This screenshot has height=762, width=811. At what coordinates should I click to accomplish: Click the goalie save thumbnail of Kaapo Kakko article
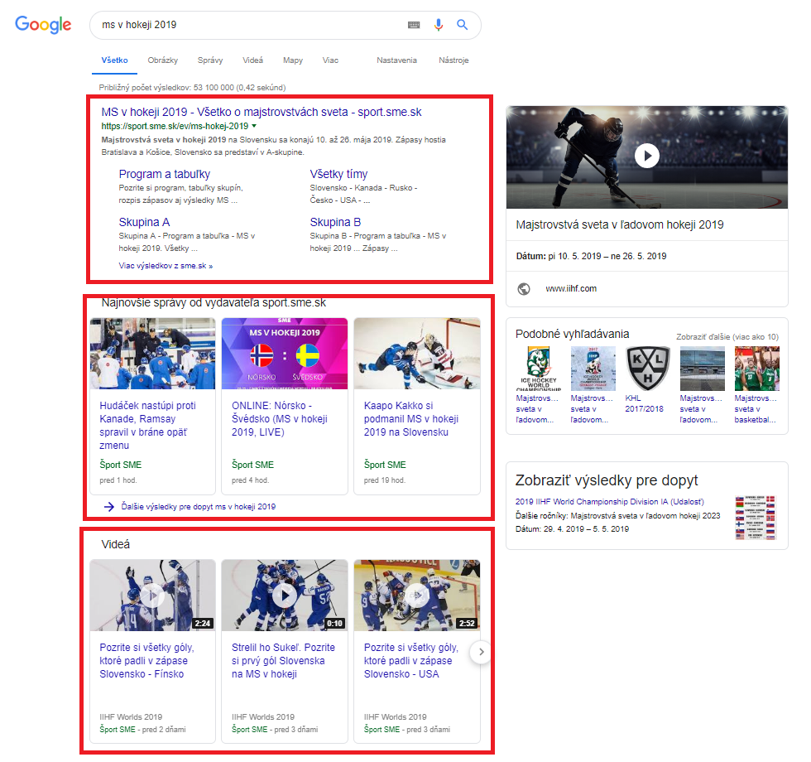click(417, 354)
